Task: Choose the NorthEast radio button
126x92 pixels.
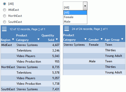Action: [5, 16]
